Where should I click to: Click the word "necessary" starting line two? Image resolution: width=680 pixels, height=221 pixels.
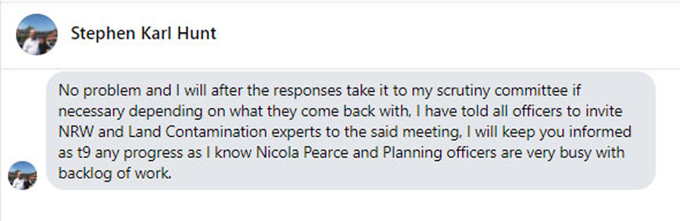click(91, 111)
